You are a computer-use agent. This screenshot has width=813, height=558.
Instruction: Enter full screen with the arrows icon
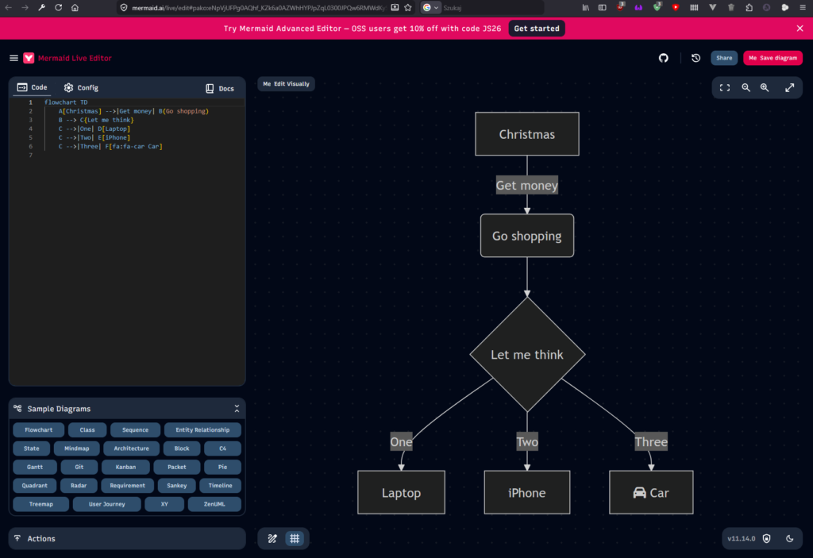click(x=789, y=88)
